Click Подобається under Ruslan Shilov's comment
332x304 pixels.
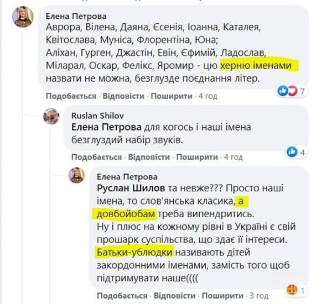(96, 157)
